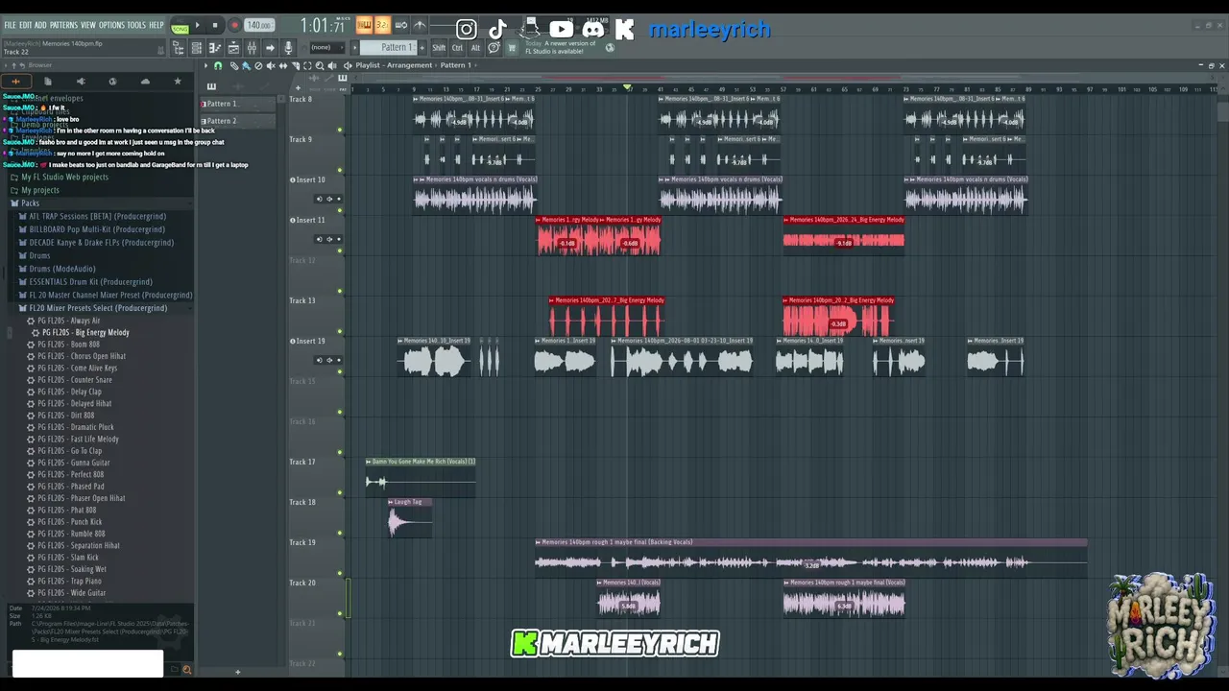The width and height of the screenshot is (1229, 691).
Task: Toggle the 3-2-1 countdown before recording
Action: click(x=382, y=25)
